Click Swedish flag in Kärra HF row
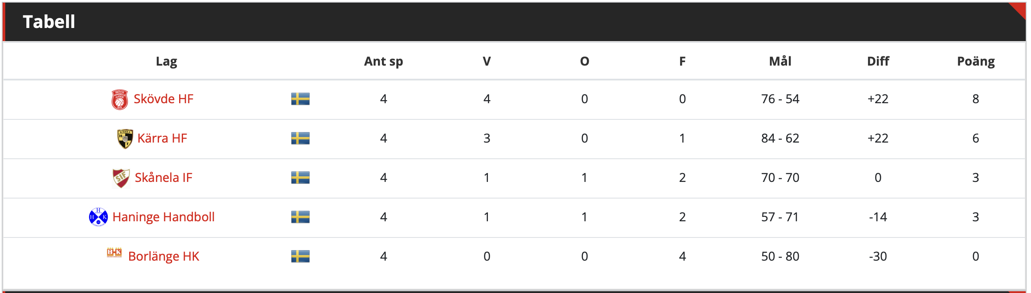The width and height of the screenshot is (1031, 293). 300,138
